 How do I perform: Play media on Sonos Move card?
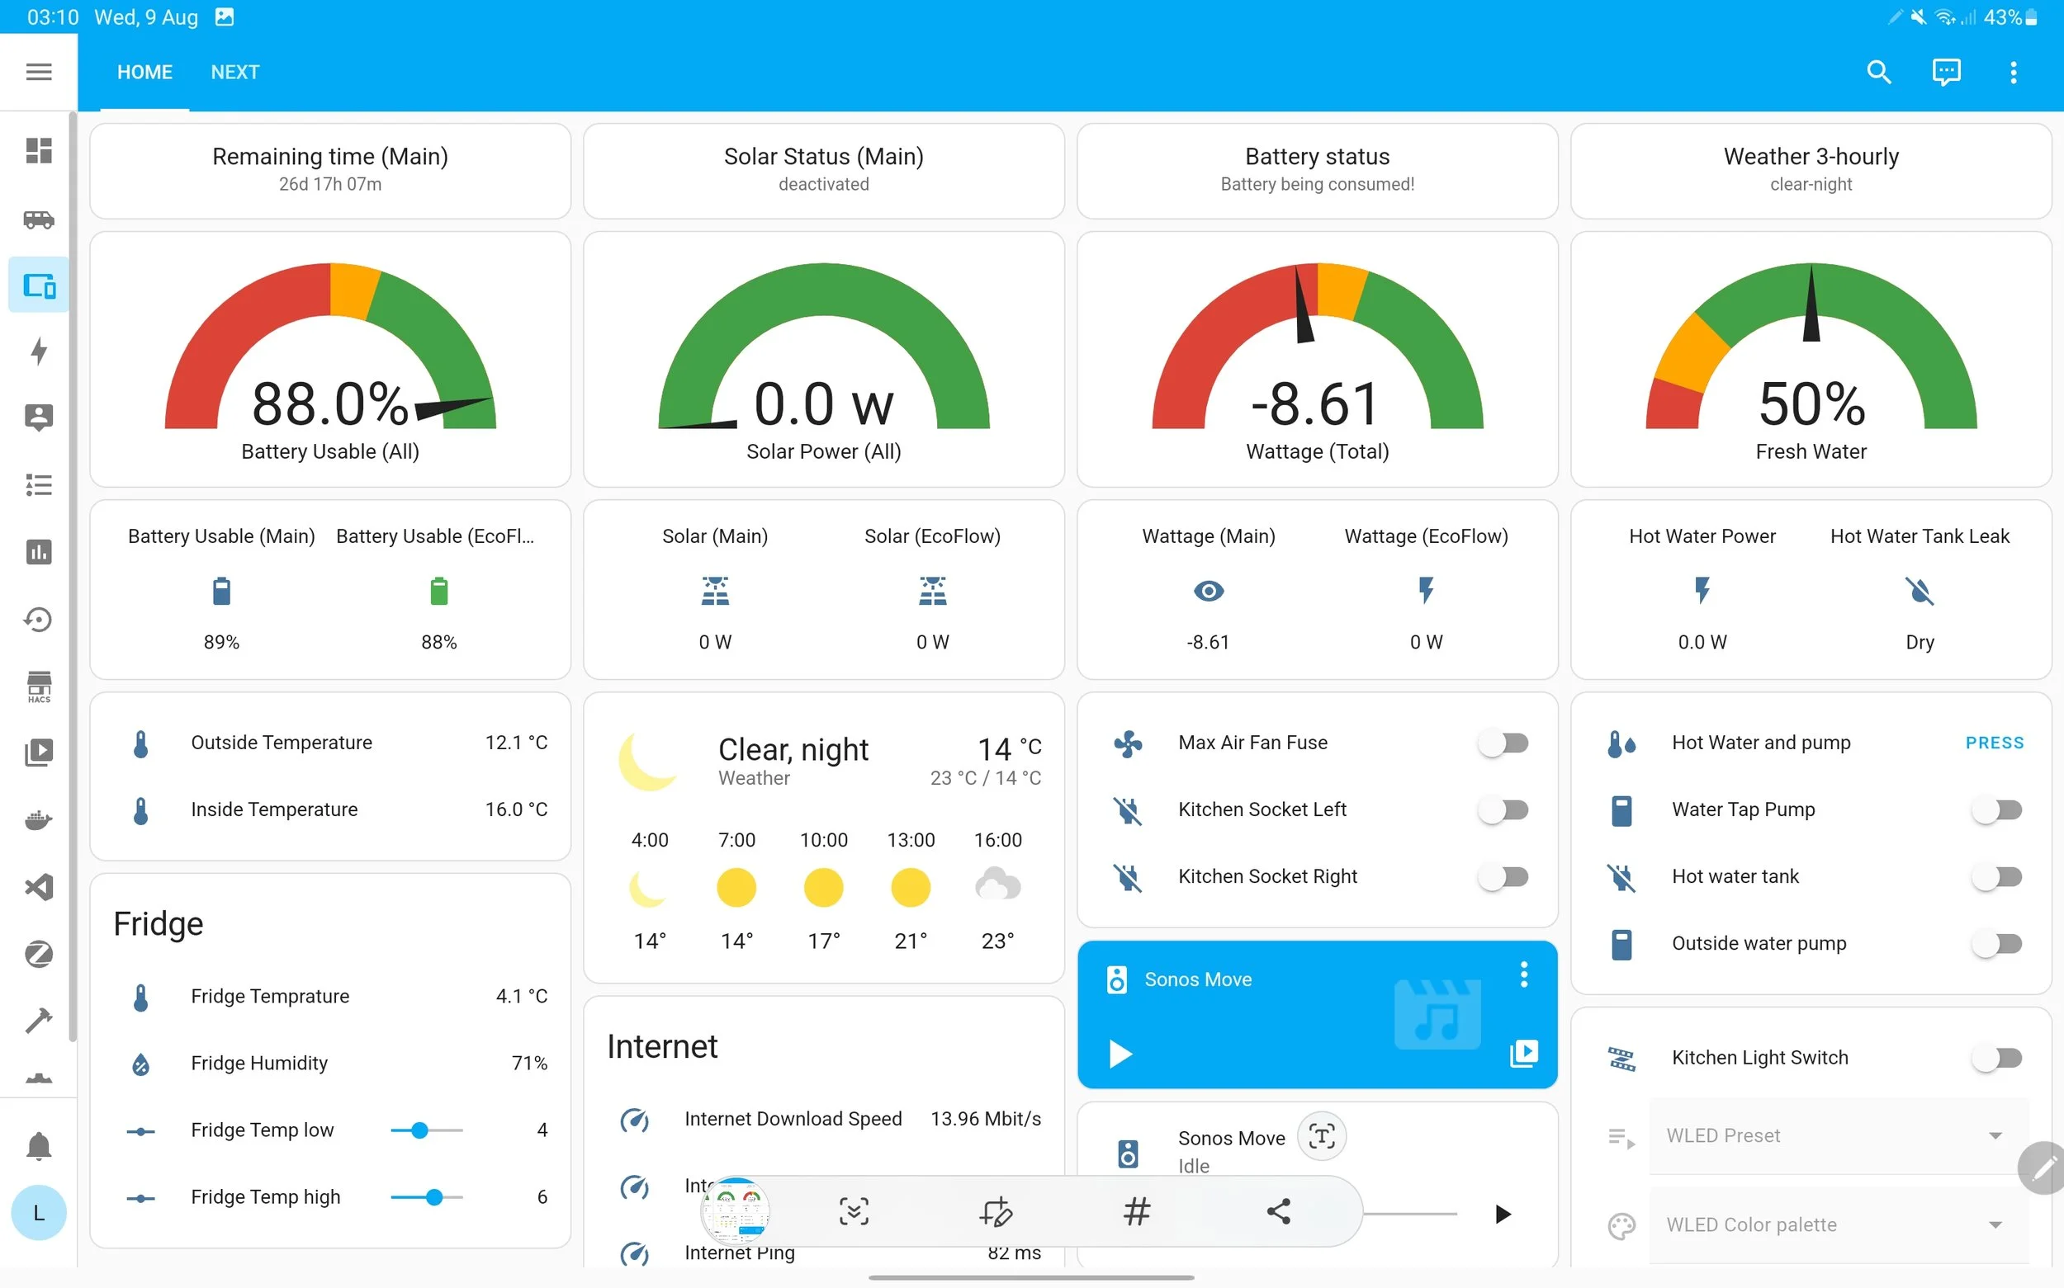[x=1120, y=1054]
